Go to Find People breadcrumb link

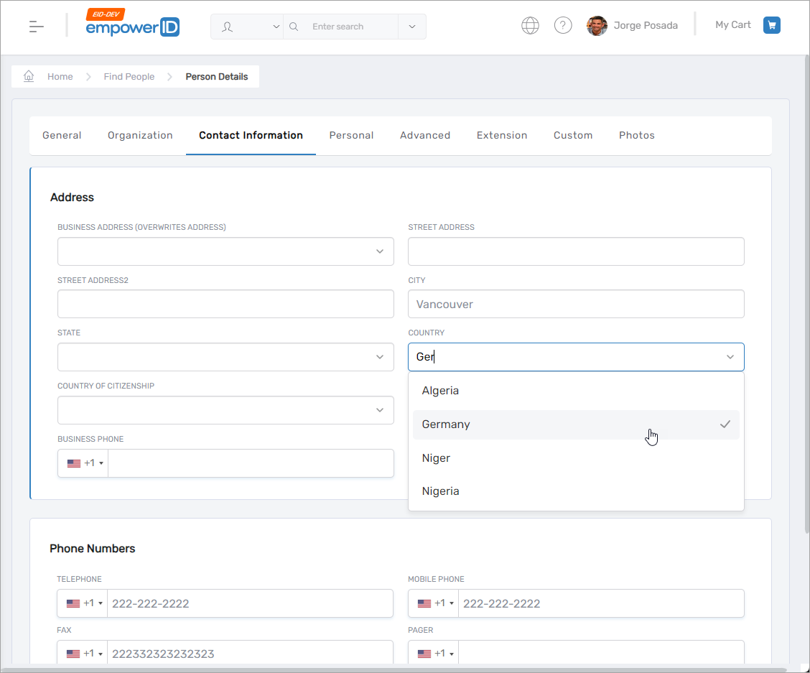tap(129, 77)
